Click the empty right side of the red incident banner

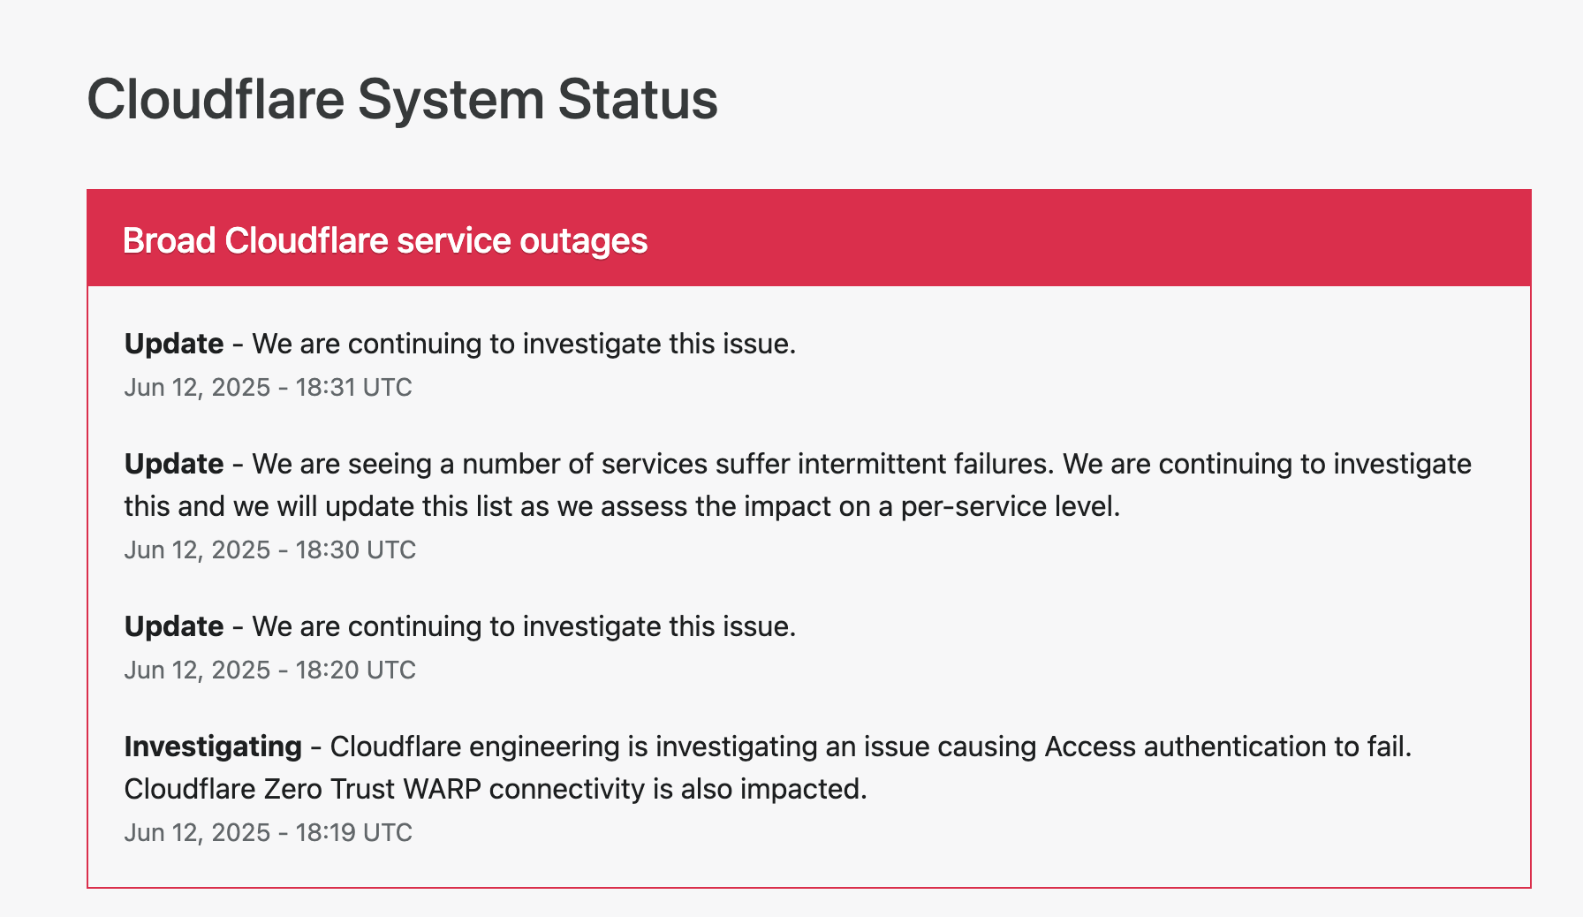click(1148, 239)
